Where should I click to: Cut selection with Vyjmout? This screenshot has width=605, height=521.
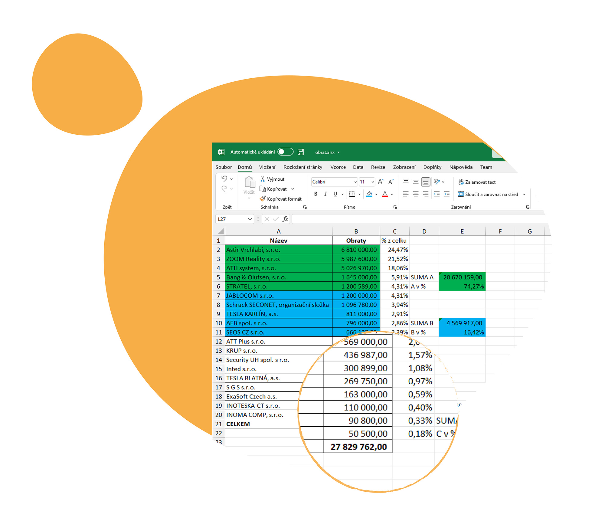(272, 179)
